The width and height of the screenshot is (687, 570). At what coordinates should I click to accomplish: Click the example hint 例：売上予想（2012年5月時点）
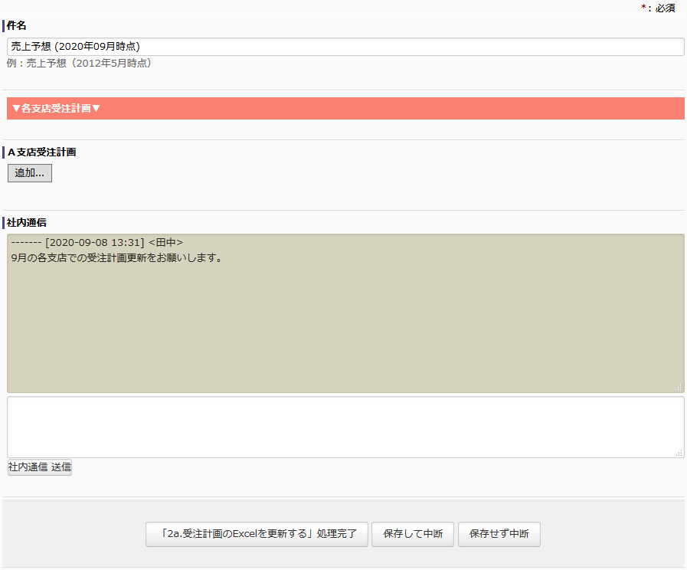coord(79,64)
